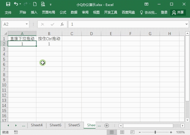Open the 公式 ribbon tab
Image resolution: width=190 pixels, height=135 pixels.
coord(63,12)
